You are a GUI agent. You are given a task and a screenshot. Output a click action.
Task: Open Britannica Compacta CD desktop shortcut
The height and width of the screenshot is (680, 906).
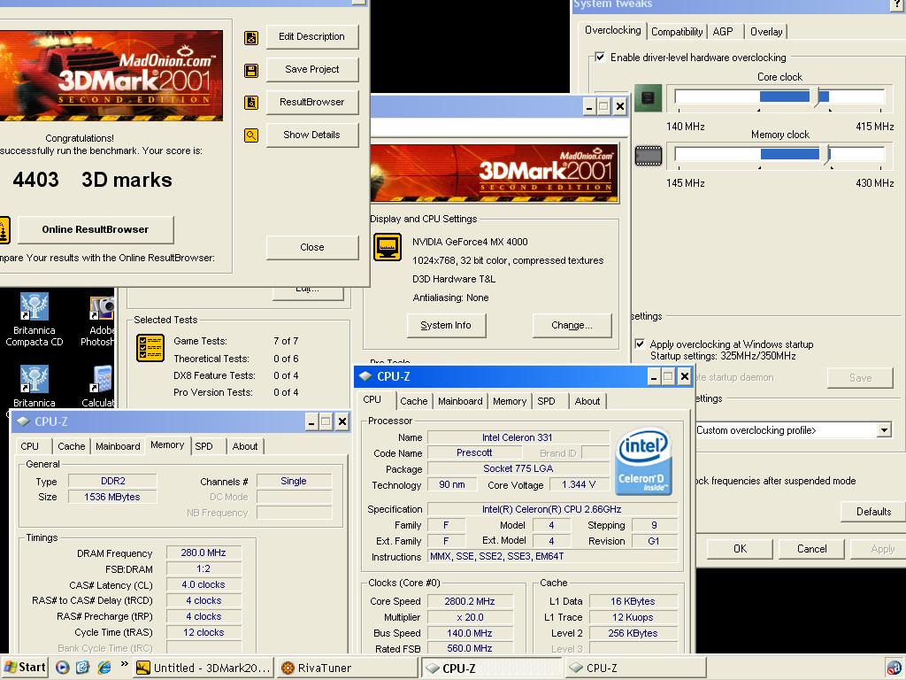pyautogui.click(x=35, y=319)
